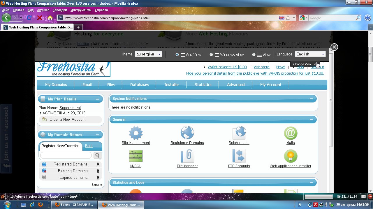Click the Order a New Account cart icon
373x209 pixels.
(44, 119)
